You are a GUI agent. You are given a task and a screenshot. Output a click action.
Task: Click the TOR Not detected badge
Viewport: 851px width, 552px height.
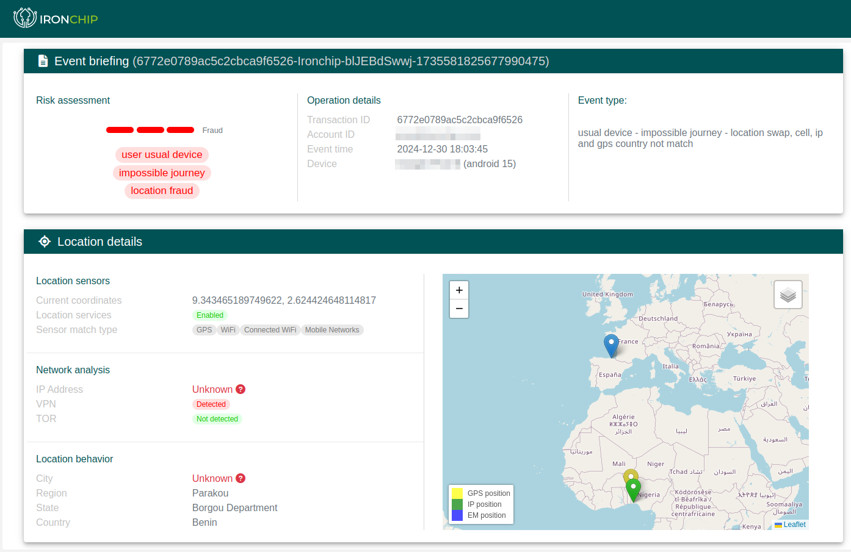[217, 419]
